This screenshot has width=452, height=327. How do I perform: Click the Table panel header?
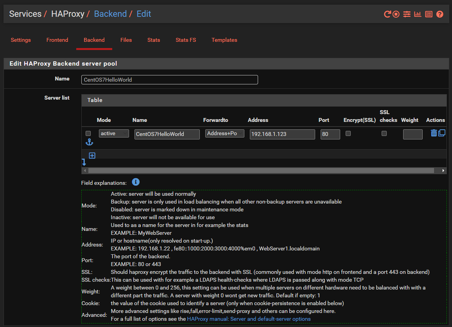[264, 100]
